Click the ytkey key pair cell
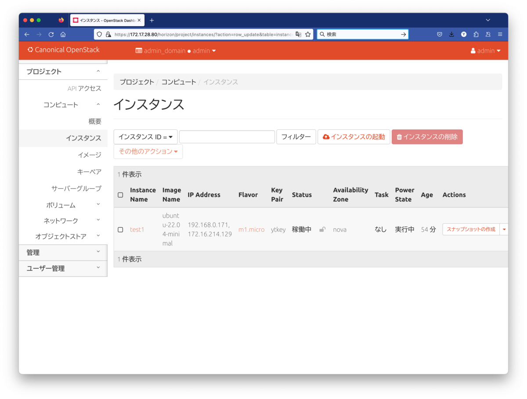 coord(278,230)
